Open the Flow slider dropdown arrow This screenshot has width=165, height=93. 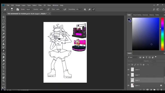tap(61, 10)
